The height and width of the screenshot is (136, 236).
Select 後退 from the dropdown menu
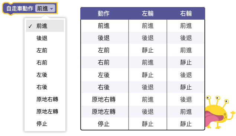point(45,38)
